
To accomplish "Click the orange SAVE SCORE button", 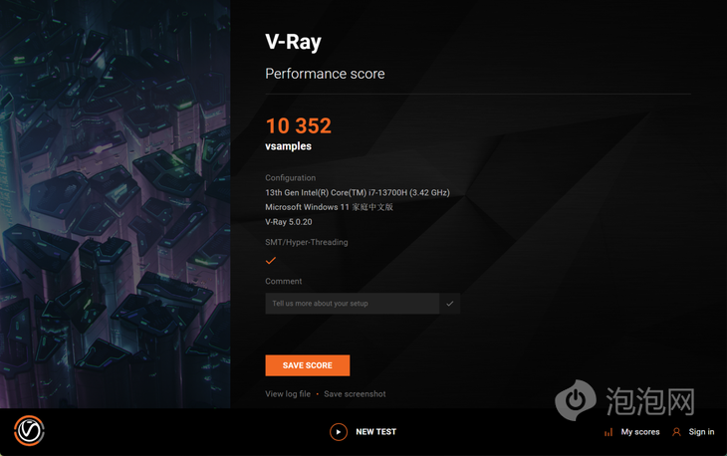I will click(x=308, y=365).
